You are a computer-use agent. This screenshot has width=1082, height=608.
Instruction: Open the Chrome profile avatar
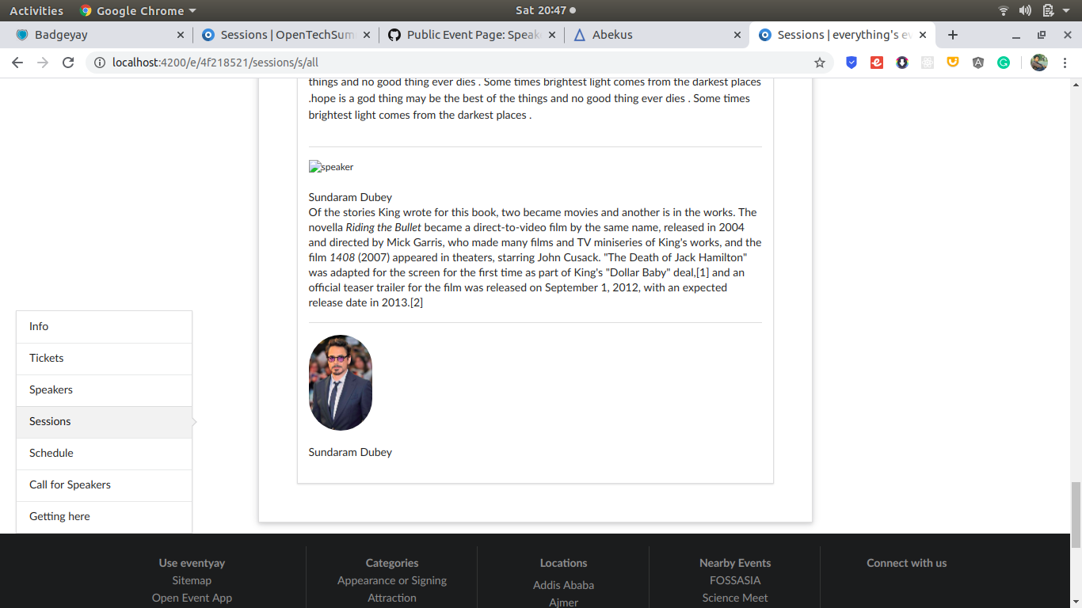tap(1039, 63)
